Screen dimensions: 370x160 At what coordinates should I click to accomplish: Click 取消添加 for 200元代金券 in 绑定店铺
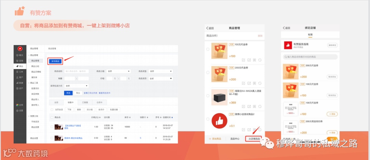pos(332,77)
